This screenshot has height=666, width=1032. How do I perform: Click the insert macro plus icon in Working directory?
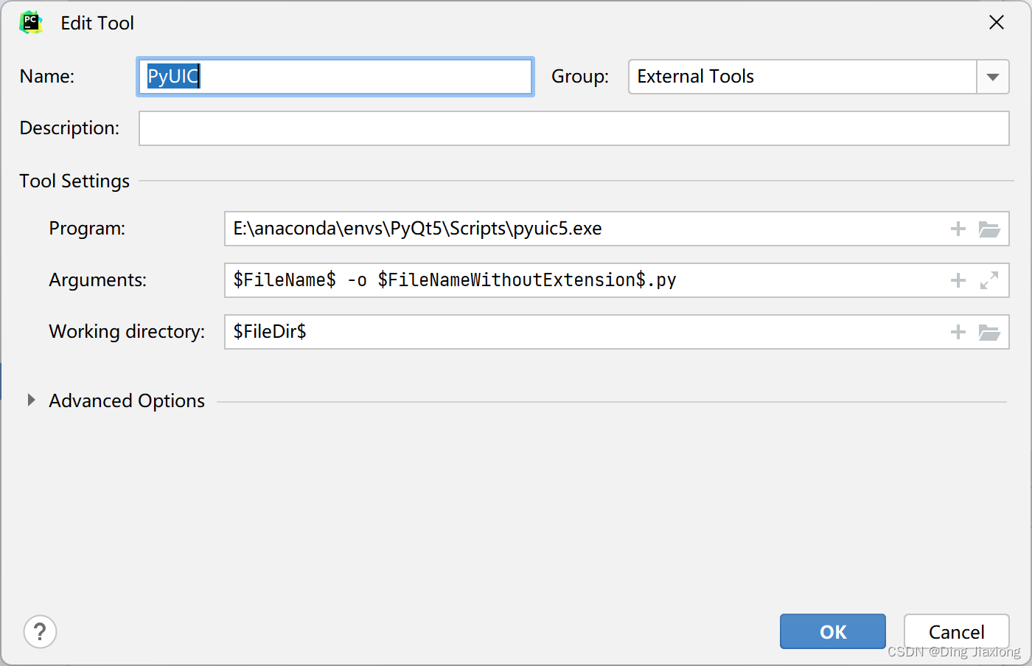pyautogui.click(x=958, y=332)
